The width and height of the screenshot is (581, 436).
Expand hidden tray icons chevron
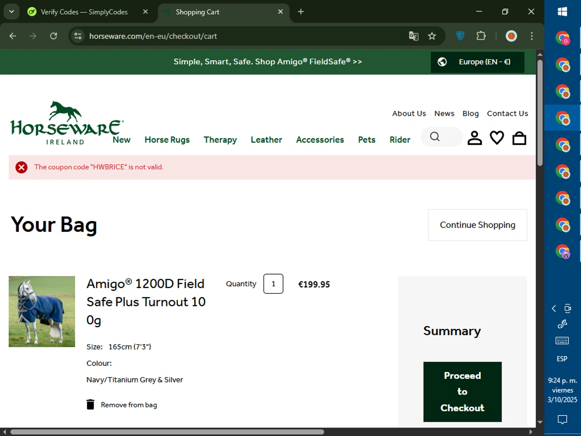coord(554,308)
